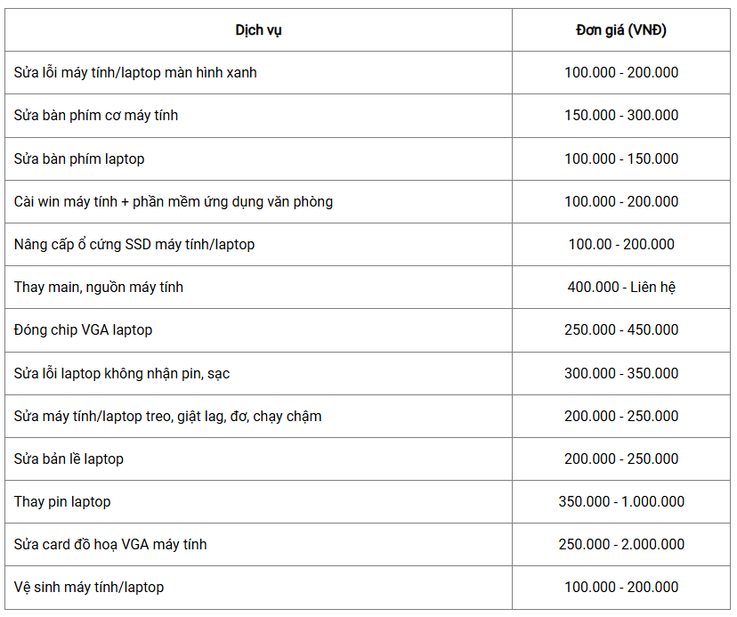The height and width of the screenshot is (617, 737).
Task: Click Vệ sinh máy tính/laptop service cell
Action: coord(258,588)
